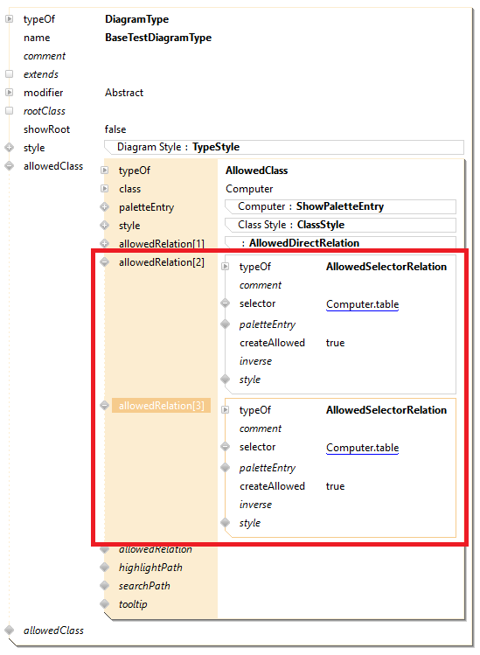
Task: Select the BaseTestDiagramType name value
Action: pos(158,38)
